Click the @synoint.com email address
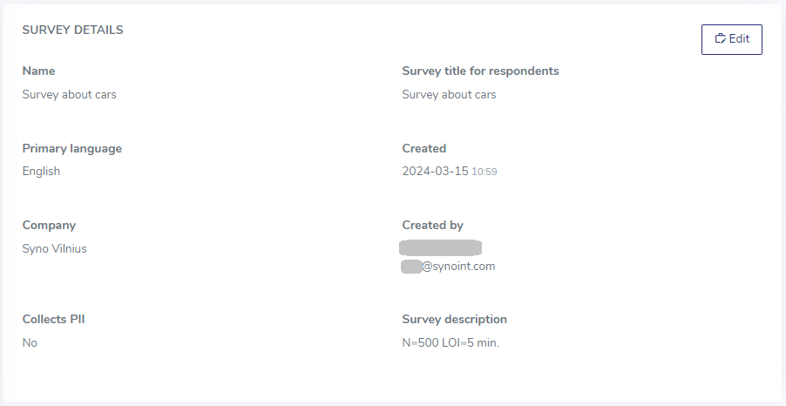The width and height of the screenshot is (786, 406). (x=448, y=267)
